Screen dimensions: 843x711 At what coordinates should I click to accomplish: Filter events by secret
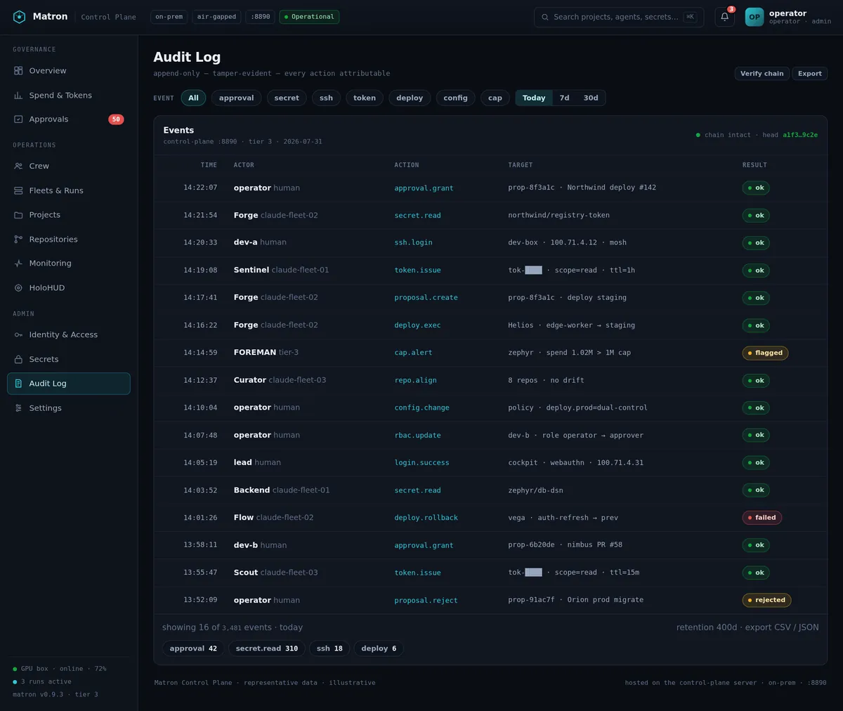pos(287,98)
